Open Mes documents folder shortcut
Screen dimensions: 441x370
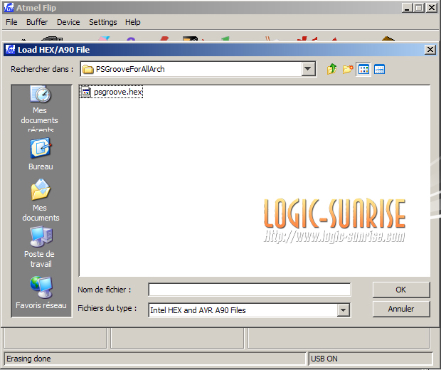[41, 201]
